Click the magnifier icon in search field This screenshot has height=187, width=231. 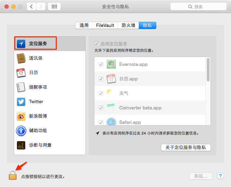[190, 7]
